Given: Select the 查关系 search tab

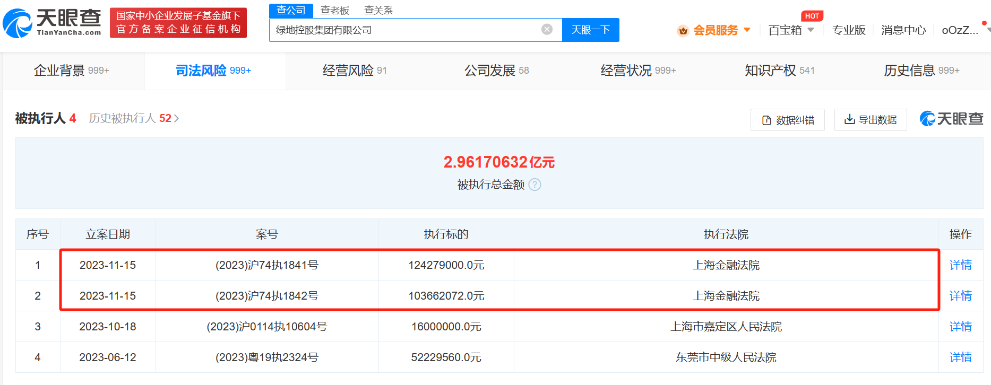Looking at the screenshot, I should point(378,11).
